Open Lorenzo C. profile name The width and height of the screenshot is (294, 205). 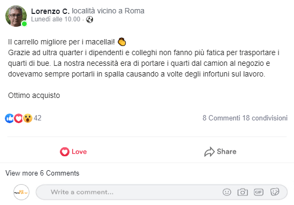tap(50, 11)
